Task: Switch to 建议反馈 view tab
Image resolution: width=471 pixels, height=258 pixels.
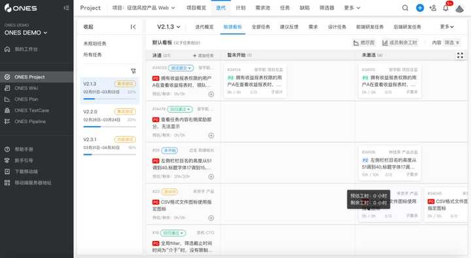Action: click(289, 27)
